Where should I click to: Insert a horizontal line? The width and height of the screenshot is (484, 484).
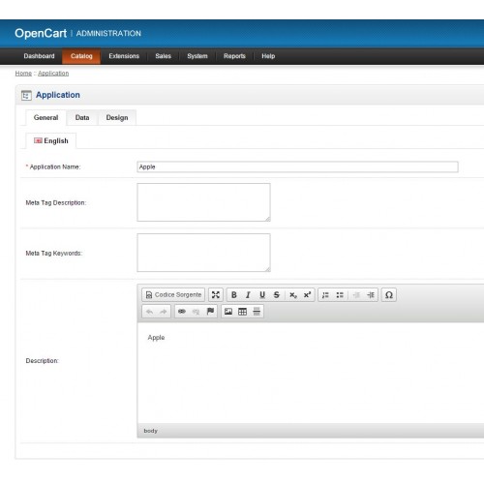(x=257, y=312)
